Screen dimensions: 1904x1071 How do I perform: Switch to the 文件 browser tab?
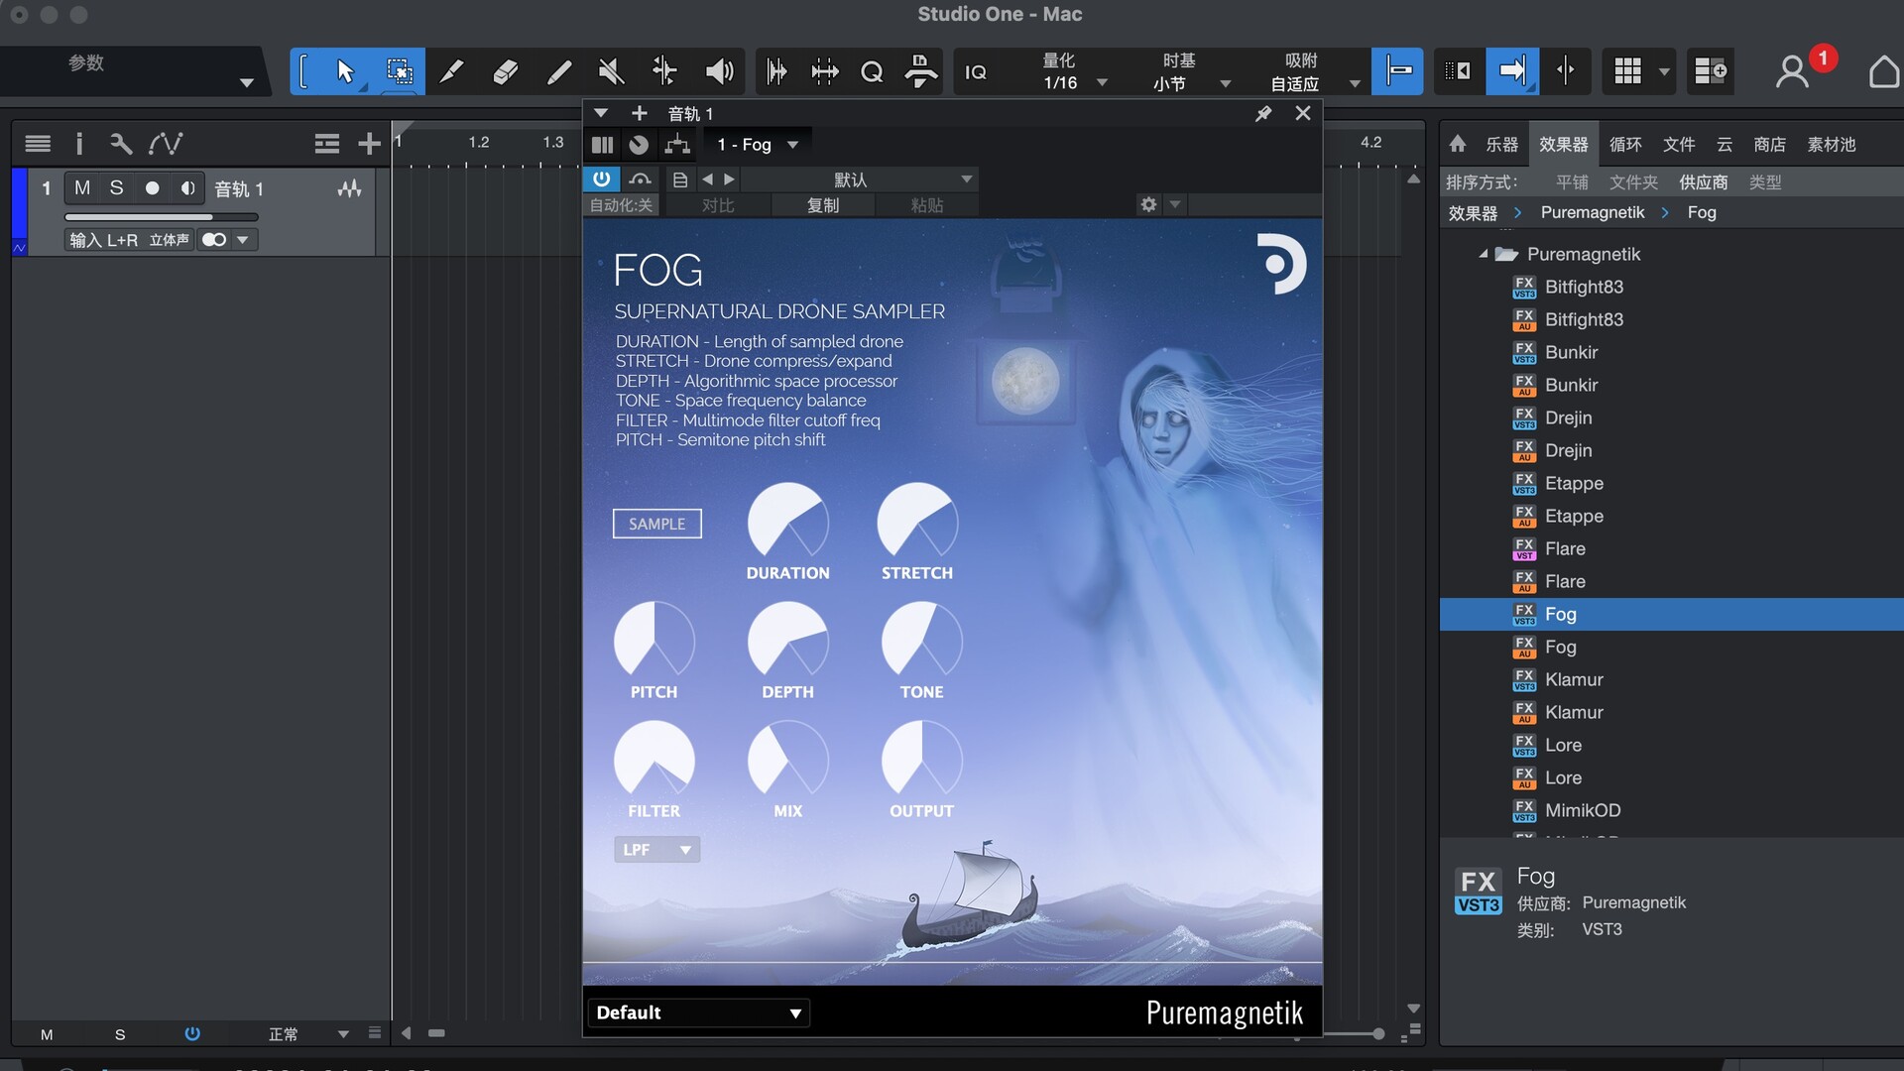click(1679, 145)
